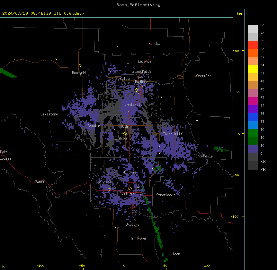The height and width of the screenshot is (270, 277).
Task: Click the timestamp 2024/07/19 08:46:39 UTC
Action: point(32,13)
